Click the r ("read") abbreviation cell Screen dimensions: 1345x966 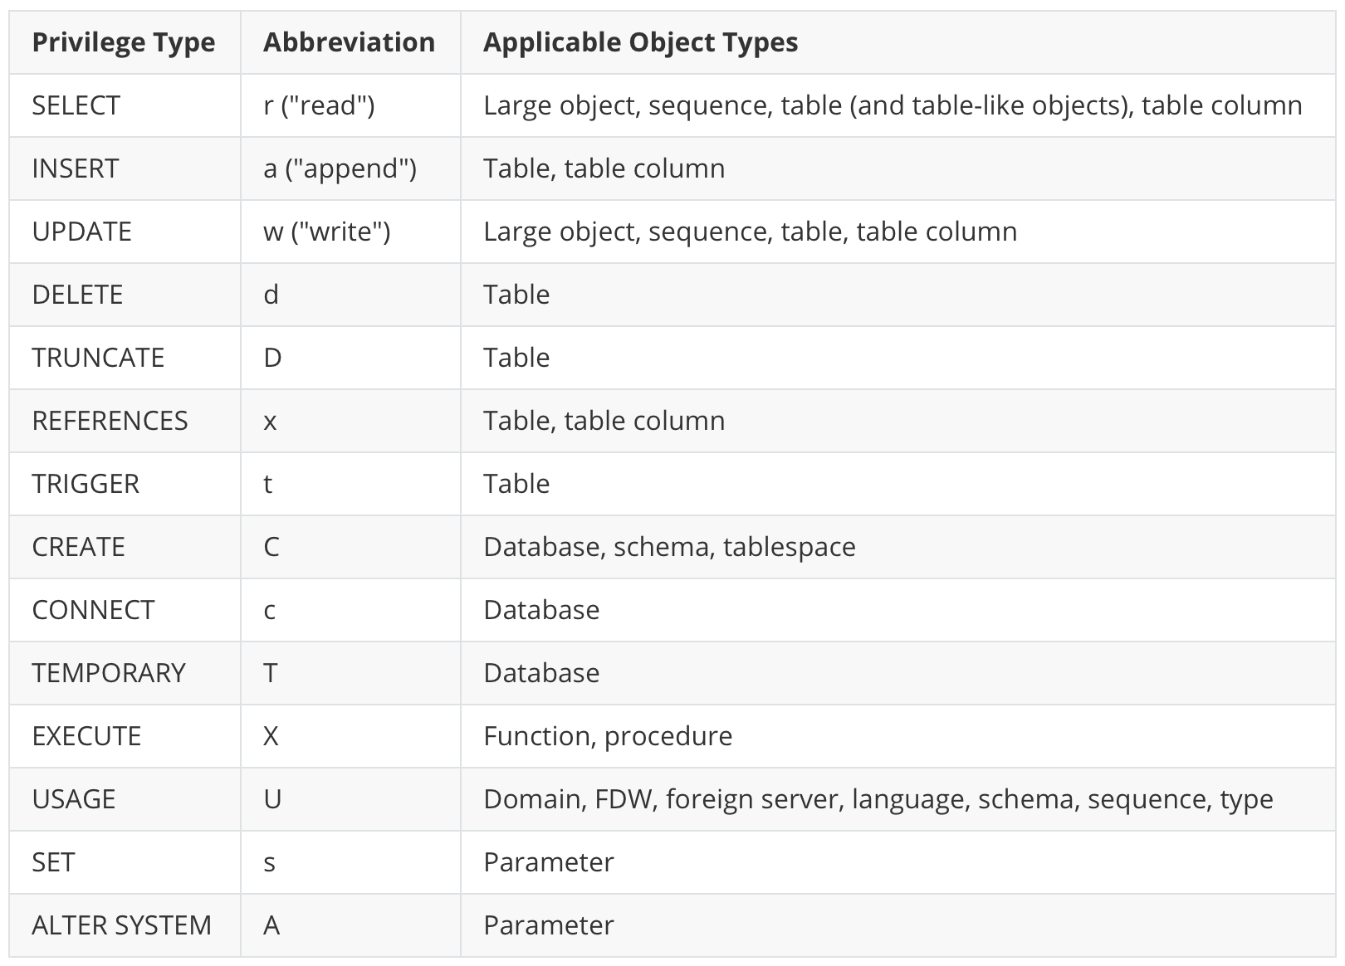[x=319, y=105]
